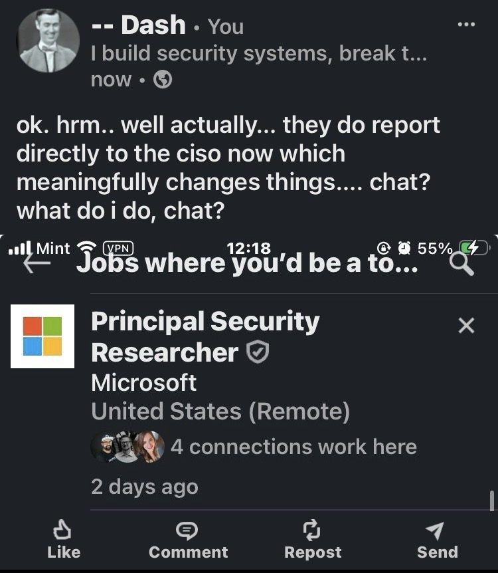Comment on the post
Viewport: 498px width, 573px height.
click(x=188, y=540)
